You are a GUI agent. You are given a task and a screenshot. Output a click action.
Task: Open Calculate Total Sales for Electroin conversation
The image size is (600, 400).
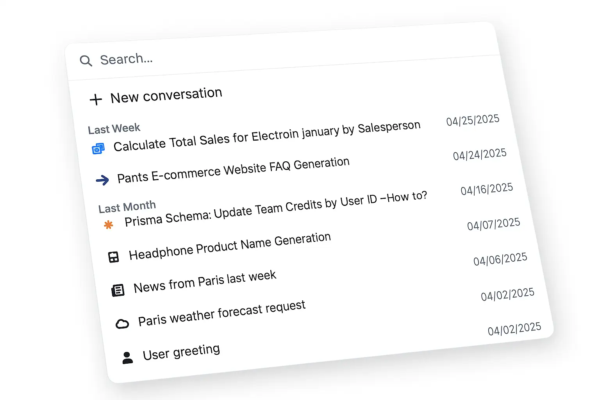click(267, 136)
